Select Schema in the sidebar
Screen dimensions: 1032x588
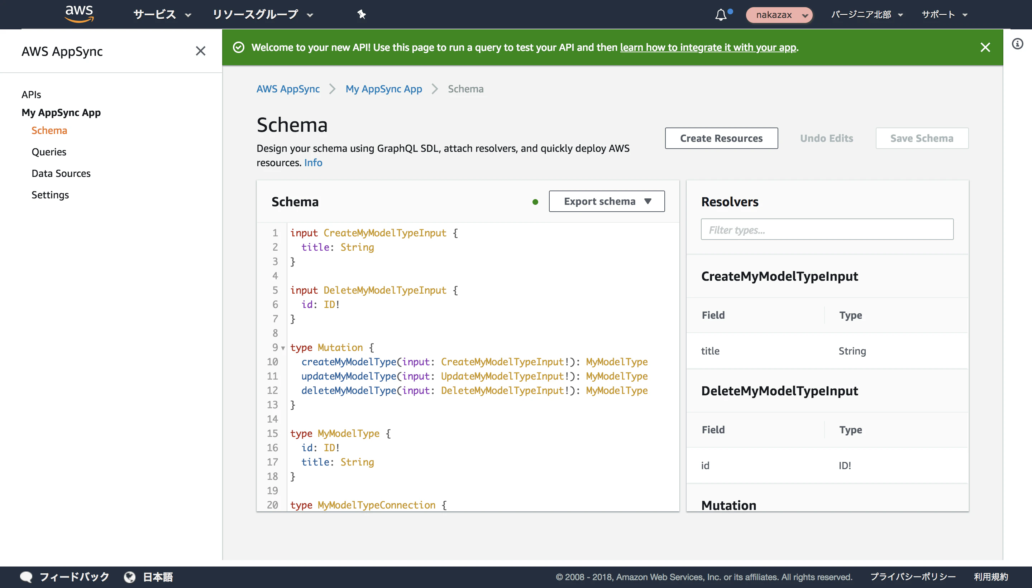(x=49, y=130)
